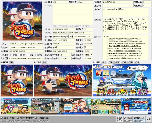Click the ROM类别 field showing UPD
The width and height of the screenshot is (152, 123).
(x=61, y=2)
